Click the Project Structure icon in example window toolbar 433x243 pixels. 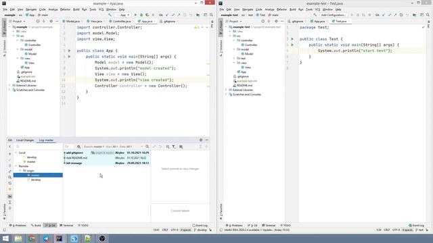[x=198, y=15]
